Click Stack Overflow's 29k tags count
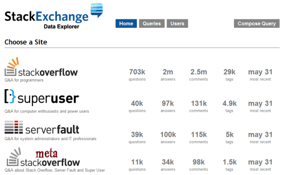Screen dimensions: 283x175 (229, 72)
